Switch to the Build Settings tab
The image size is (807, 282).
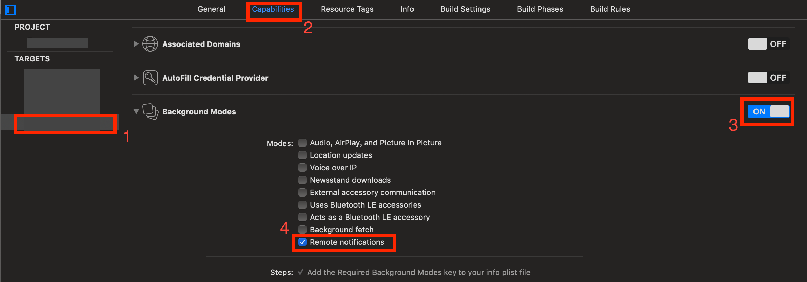(x=465, y=9)
